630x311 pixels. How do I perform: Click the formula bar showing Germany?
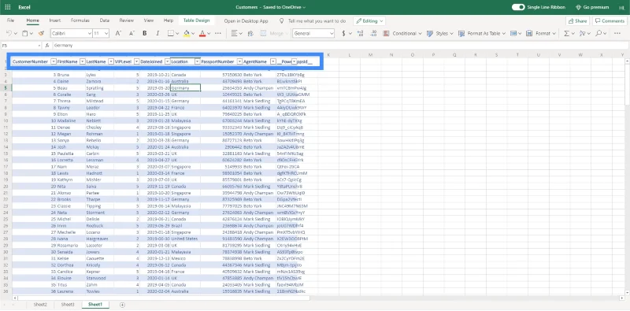339,46
